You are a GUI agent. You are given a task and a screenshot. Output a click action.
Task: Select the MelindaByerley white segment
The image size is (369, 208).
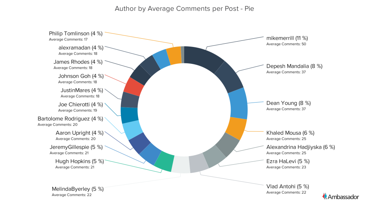click(x=181, y=164)
